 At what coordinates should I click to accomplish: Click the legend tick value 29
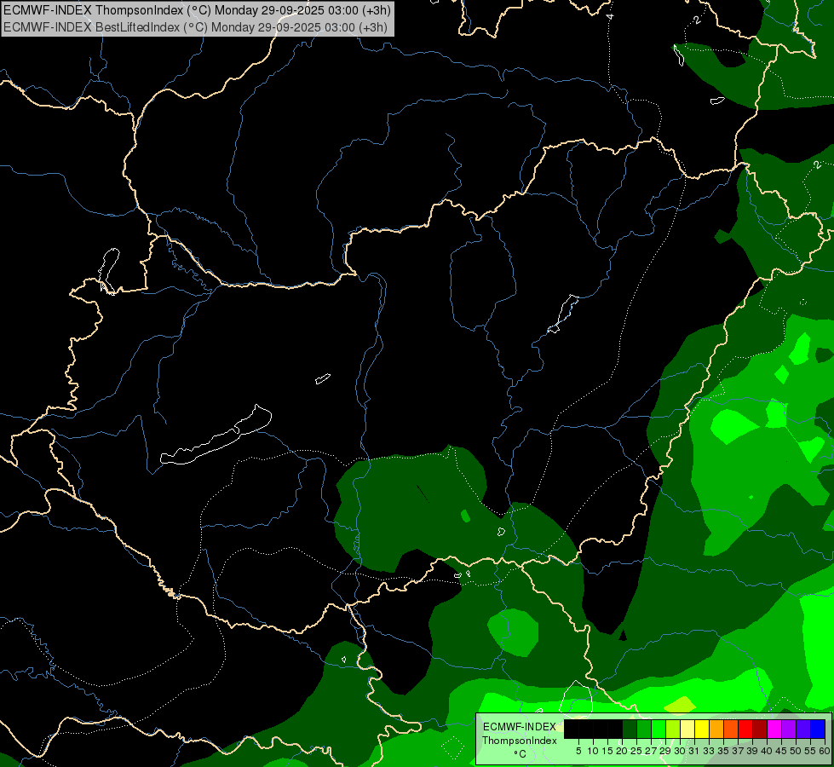pyautogui.click(x=664, y=751)
